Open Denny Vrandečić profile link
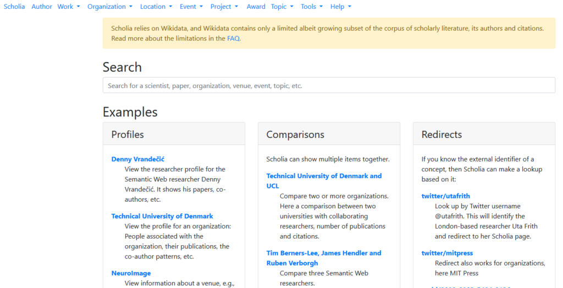 [x=138, y=159]
